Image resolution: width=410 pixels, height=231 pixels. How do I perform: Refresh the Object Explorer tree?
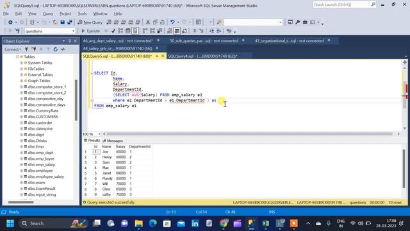click(56, 49)
